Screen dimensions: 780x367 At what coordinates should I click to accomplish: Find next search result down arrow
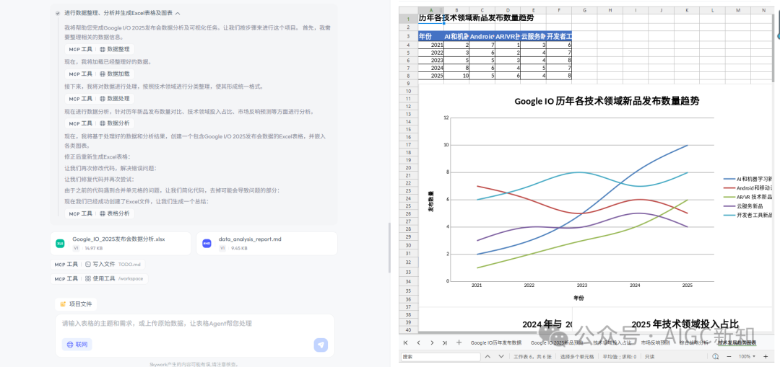tap(501, 357)
